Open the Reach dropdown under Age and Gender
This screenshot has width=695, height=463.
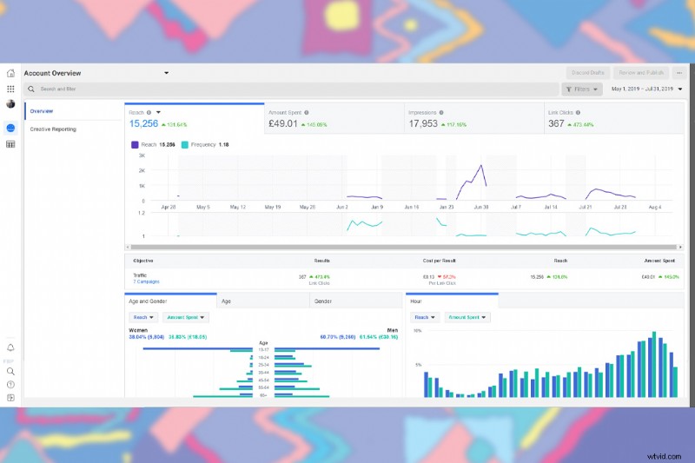pos(143,317)
